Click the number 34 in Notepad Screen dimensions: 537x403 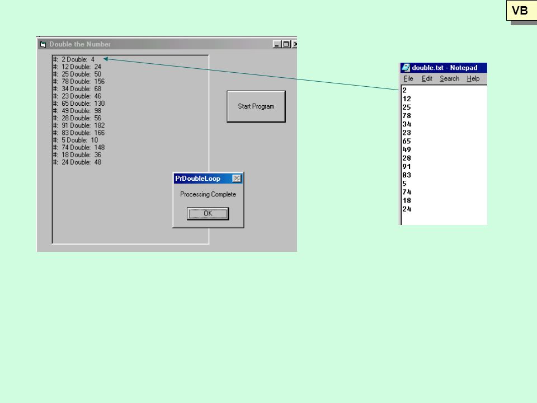point(407,124)
